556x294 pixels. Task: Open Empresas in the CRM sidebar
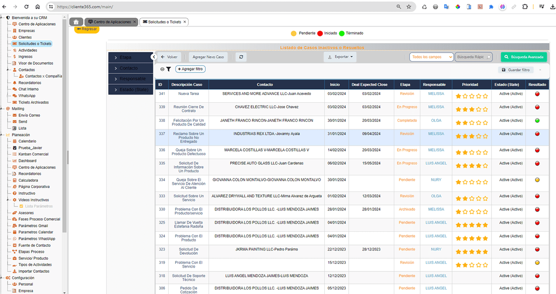click(x=26, y=31)
